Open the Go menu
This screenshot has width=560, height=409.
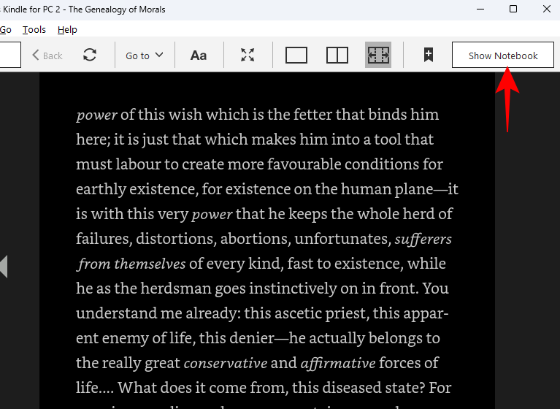tap(6, 30)
